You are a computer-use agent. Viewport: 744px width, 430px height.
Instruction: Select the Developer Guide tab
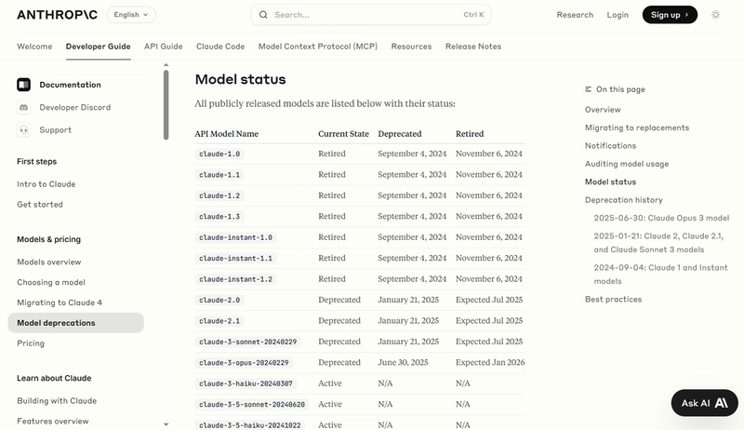click(x=99, y=47)
